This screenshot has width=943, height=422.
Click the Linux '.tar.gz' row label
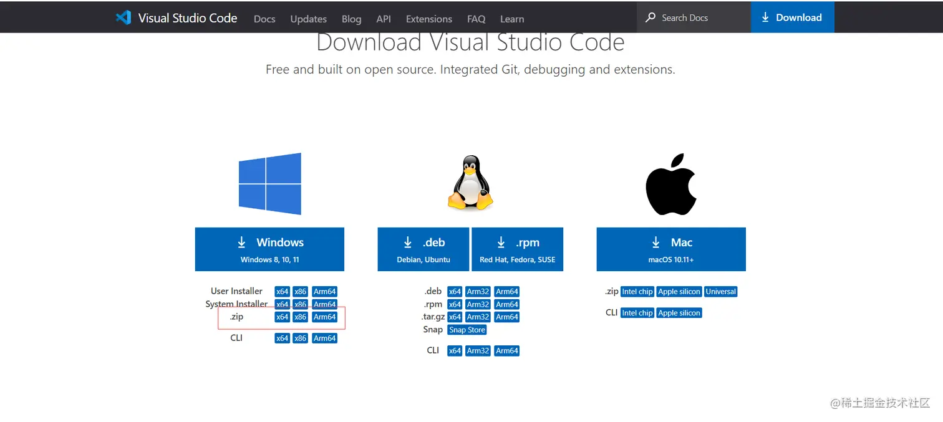point(433,317)
